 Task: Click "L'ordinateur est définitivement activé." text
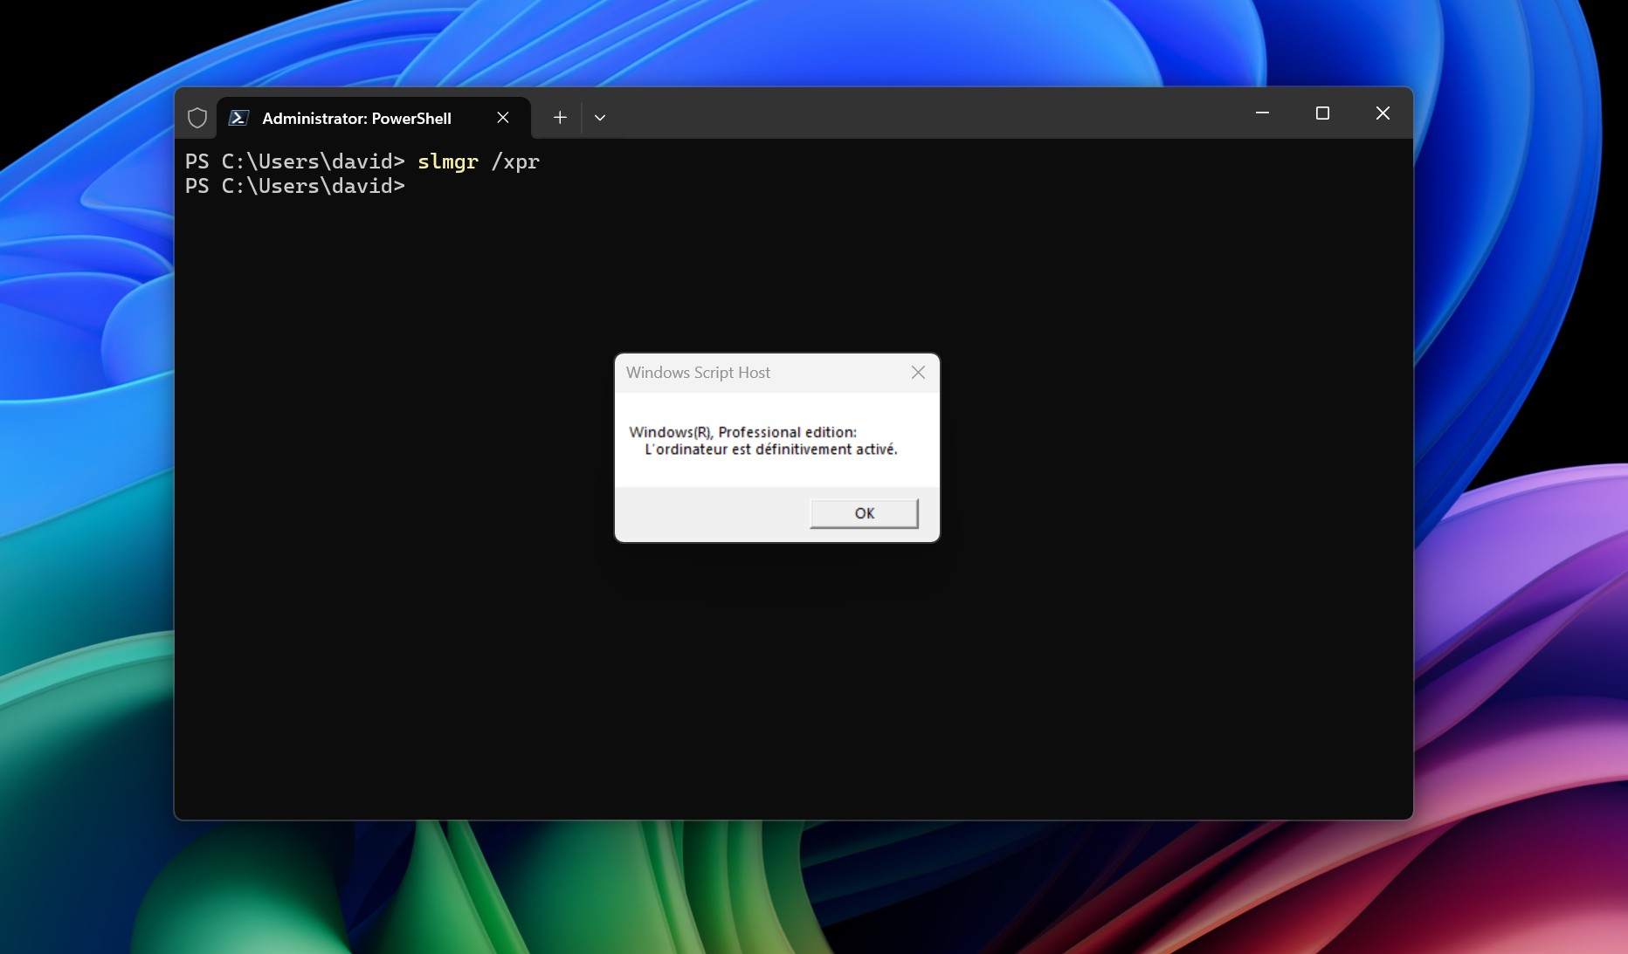pyautogui.click(x=770, y=450)
